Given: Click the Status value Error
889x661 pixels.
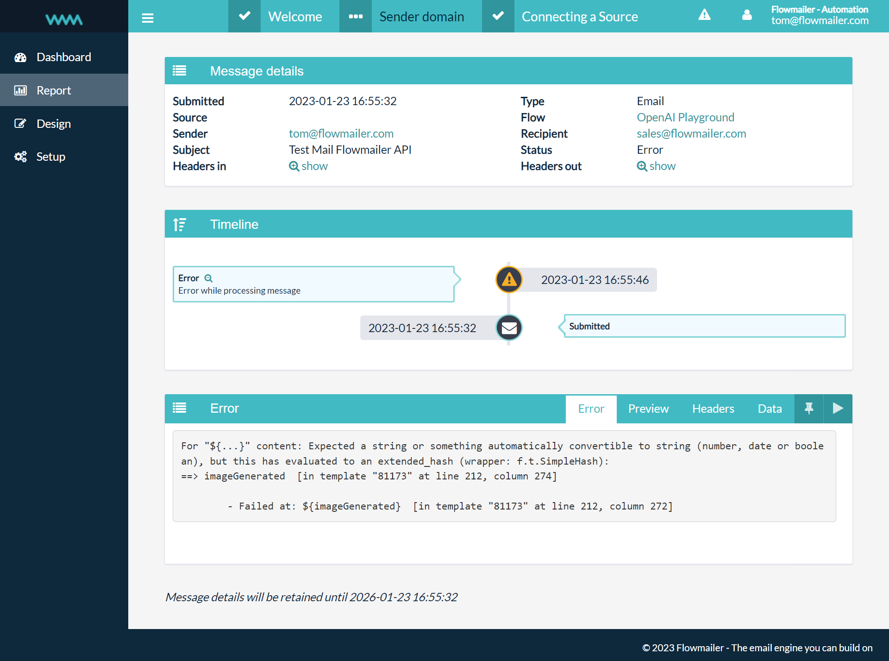Looking at the screenshot, I should point(650,150).
